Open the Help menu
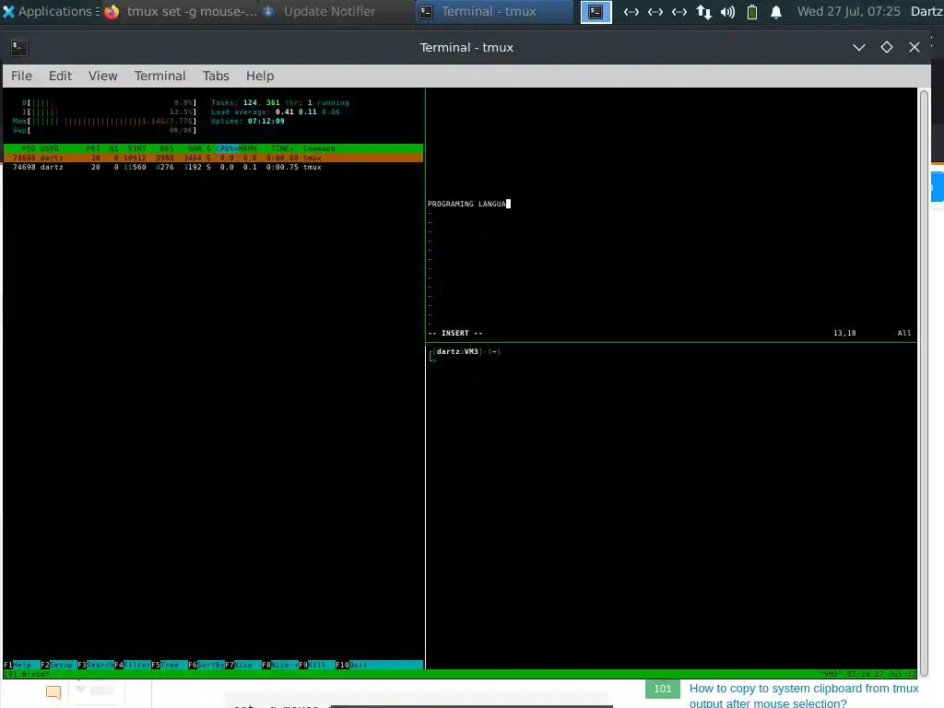944x708 pixels. coord(260,76)
